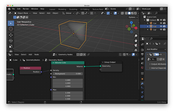Disable Cube in renders camera icon
The height and width of the screenshot is (112, 174).
click(164, 26)
